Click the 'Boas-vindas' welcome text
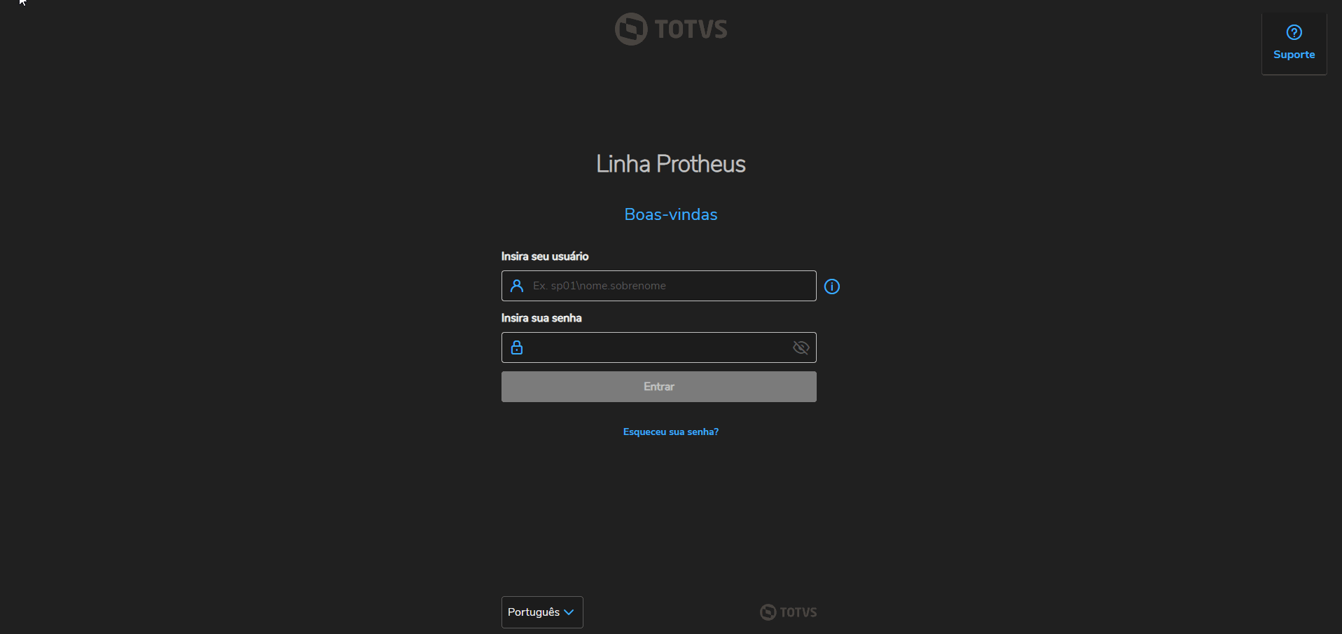 670,214
